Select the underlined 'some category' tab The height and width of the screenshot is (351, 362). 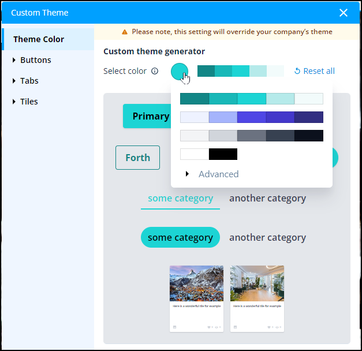(x=180, y=198)
